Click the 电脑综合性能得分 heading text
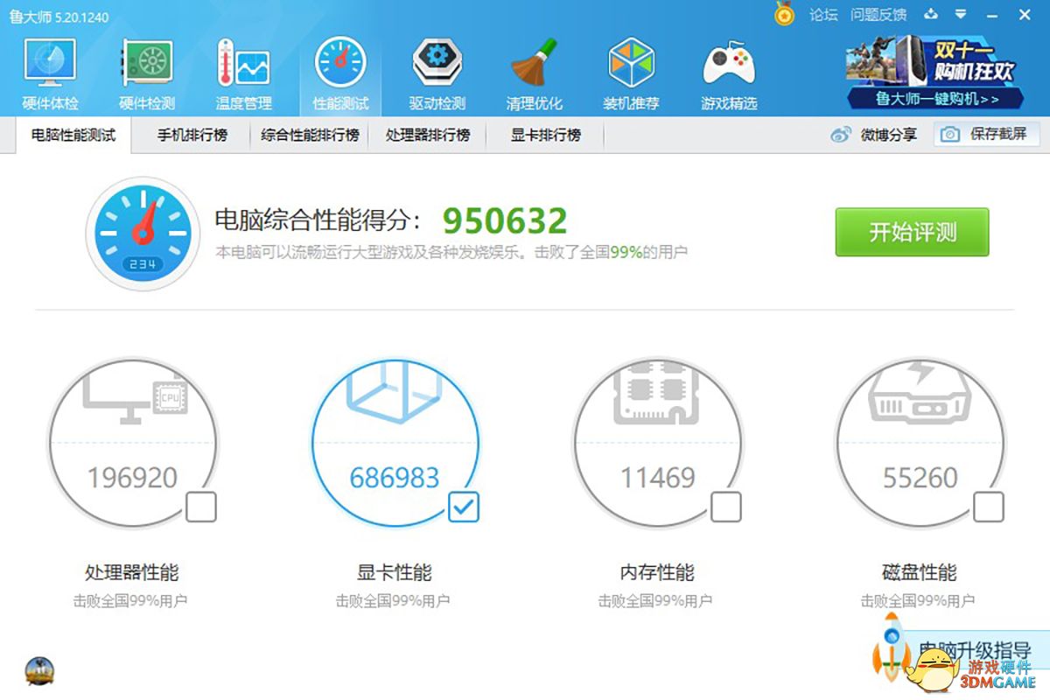This screenshot has height=700, width=1050. (x=318, y=220)
